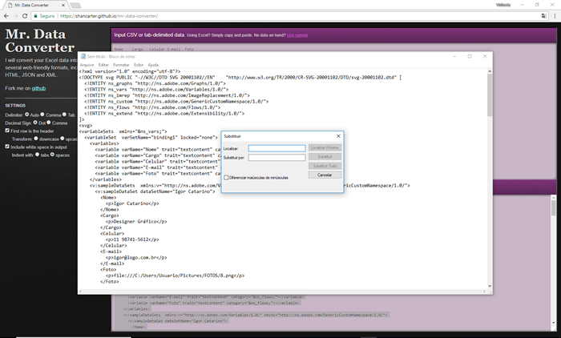The width and height of the screenshot is (561, 338).
Task: Toggle Diferenciar maiúsculas de minúsculas checkbox
Action: click(226, 177)
